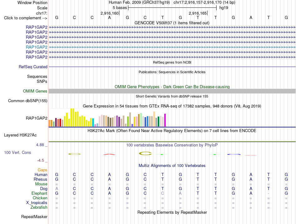296x224 pixels.
Task: Click the Elephant species label
Action: (x=39, y=193)
